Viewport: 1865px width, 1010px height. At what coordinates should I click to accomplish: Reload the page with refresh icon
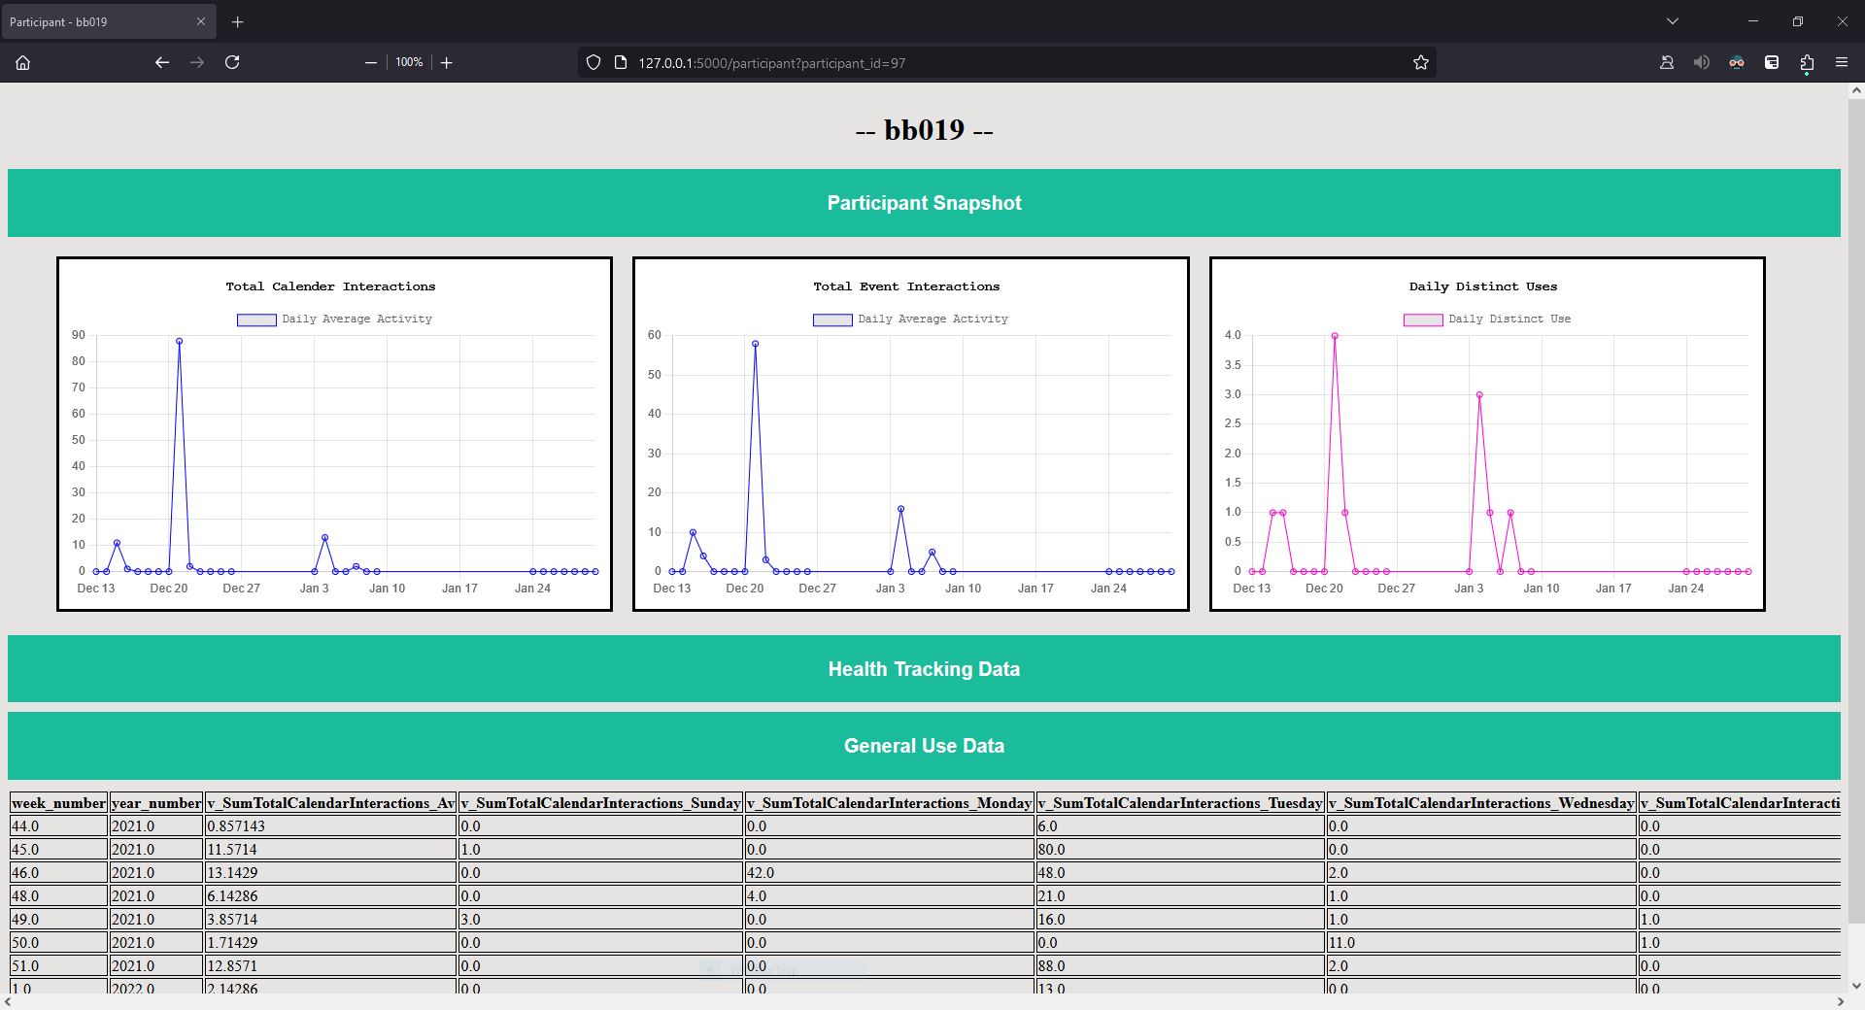coord(232,62)
